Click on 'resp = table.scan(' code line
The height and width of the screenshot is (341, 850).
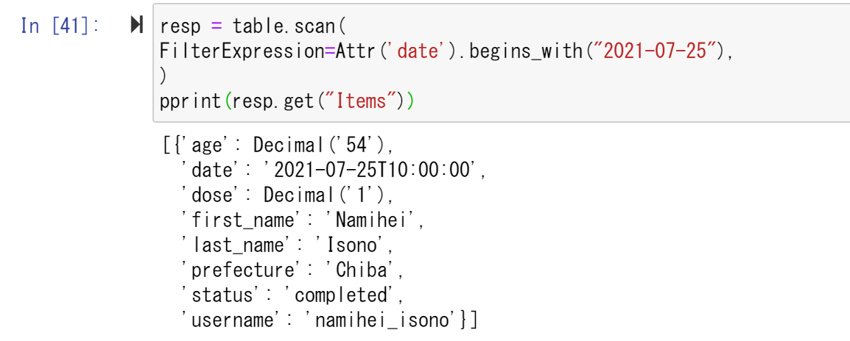[253, 26]
